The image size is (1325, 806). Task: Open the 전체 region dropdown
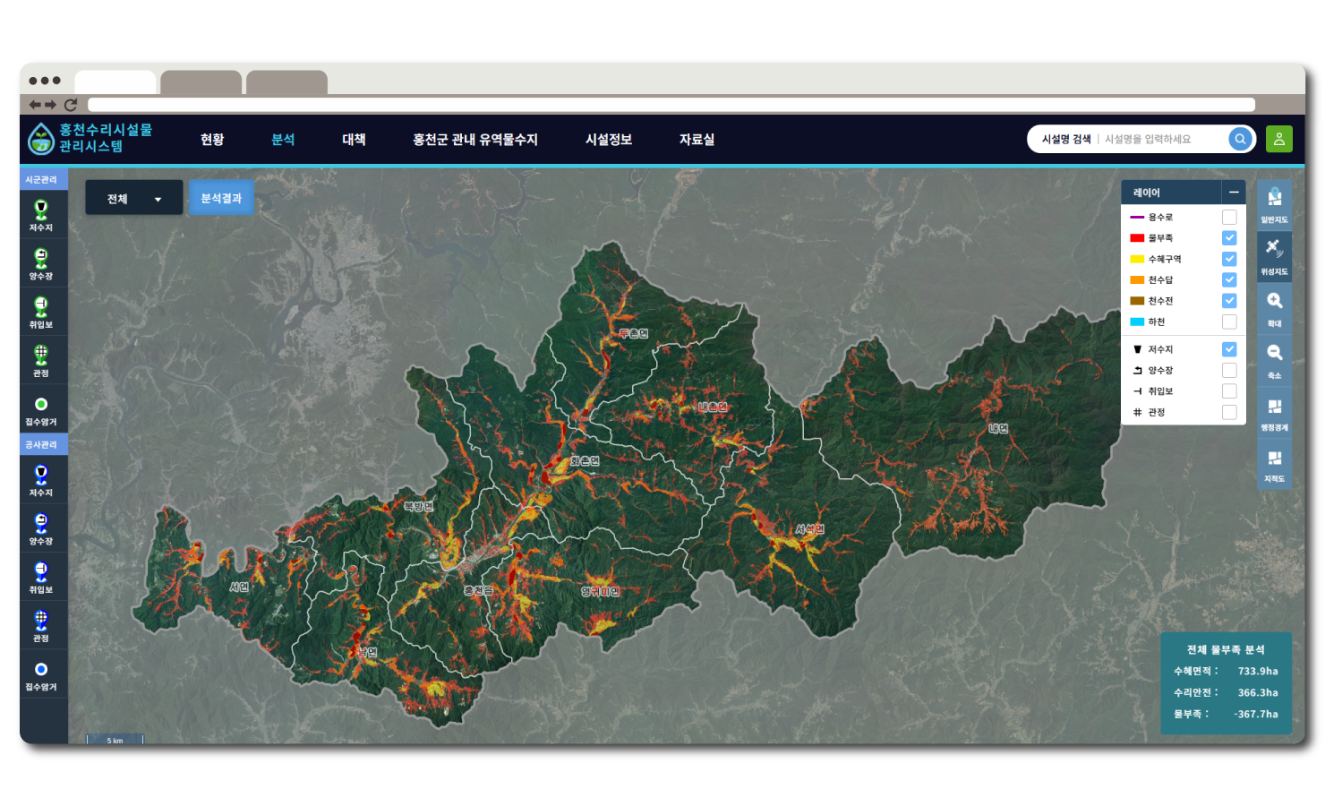[134, 199]
